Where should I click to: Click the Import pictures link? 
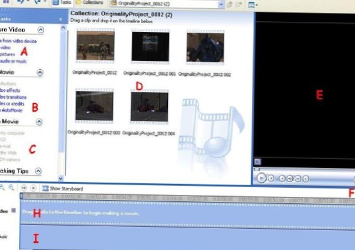8,54
